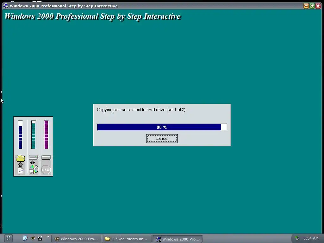Minimize the Step by Step Interactive window
This screenshot has height=243, width=324.
306,6
